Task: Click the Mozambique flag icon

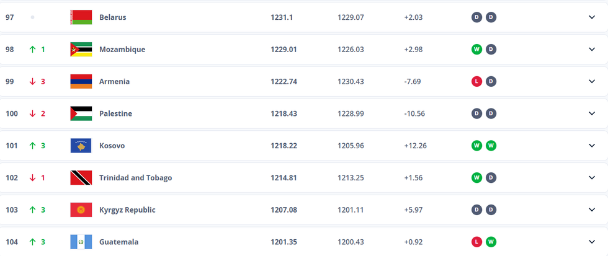Action: click(81, 50)
